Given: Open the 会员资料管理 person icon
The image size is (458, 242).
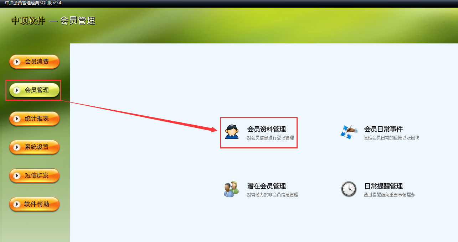Looking at the screenshot, I should (x=232, y=132).
